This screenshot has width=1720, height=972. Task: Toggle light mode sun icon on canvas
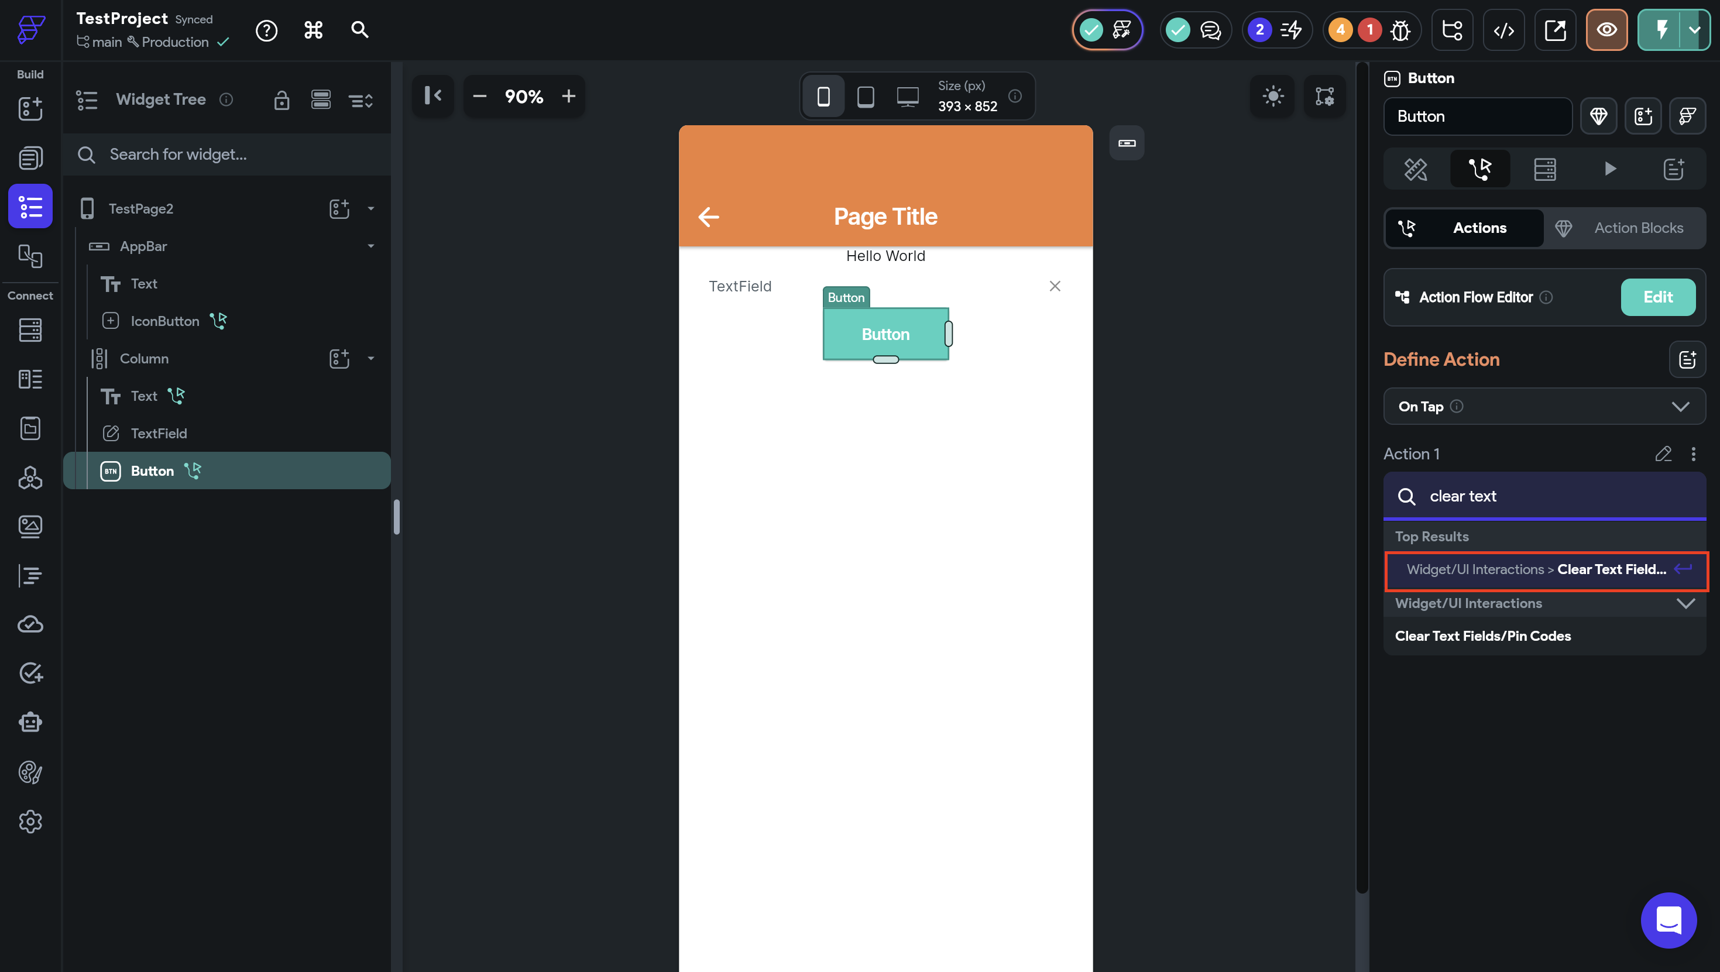(1273, 96)
